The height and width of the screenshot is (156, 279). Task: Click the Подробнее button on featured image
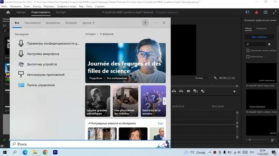point(96,78)
